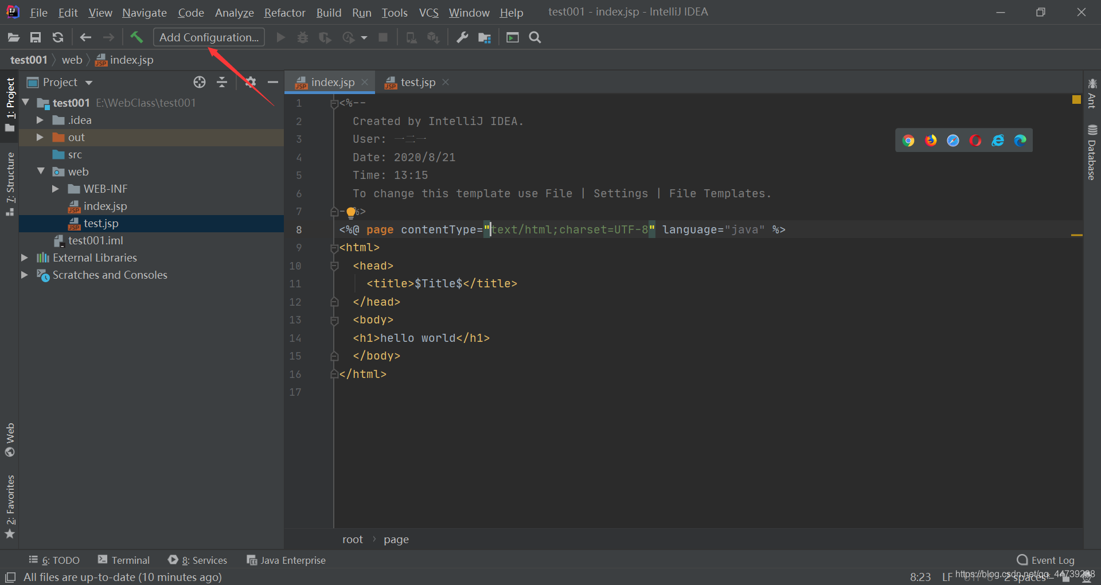Image resolution: width=1101 pixels, height=585 pixels.
Task: Click the Search Everywhere magnifier icon
Action: [535, 37]
